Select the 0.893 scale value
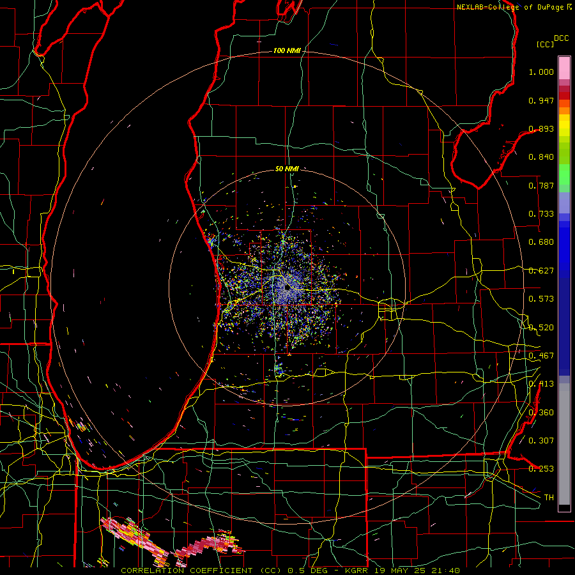The image size is (575, 575). click(541, 128)
